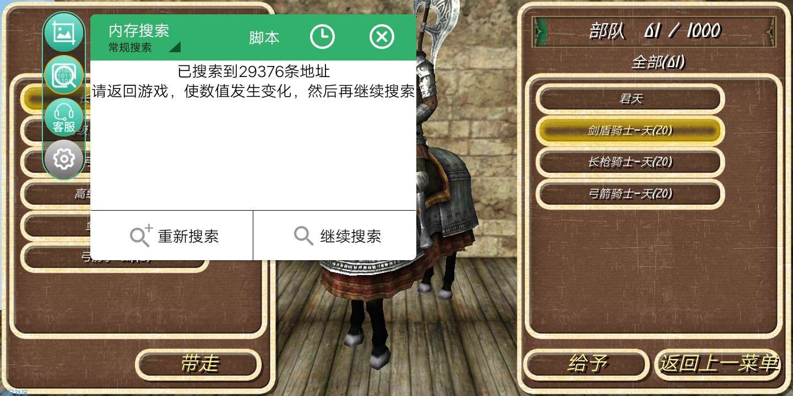Open the 客服 customer service icon

pos(64,117)
